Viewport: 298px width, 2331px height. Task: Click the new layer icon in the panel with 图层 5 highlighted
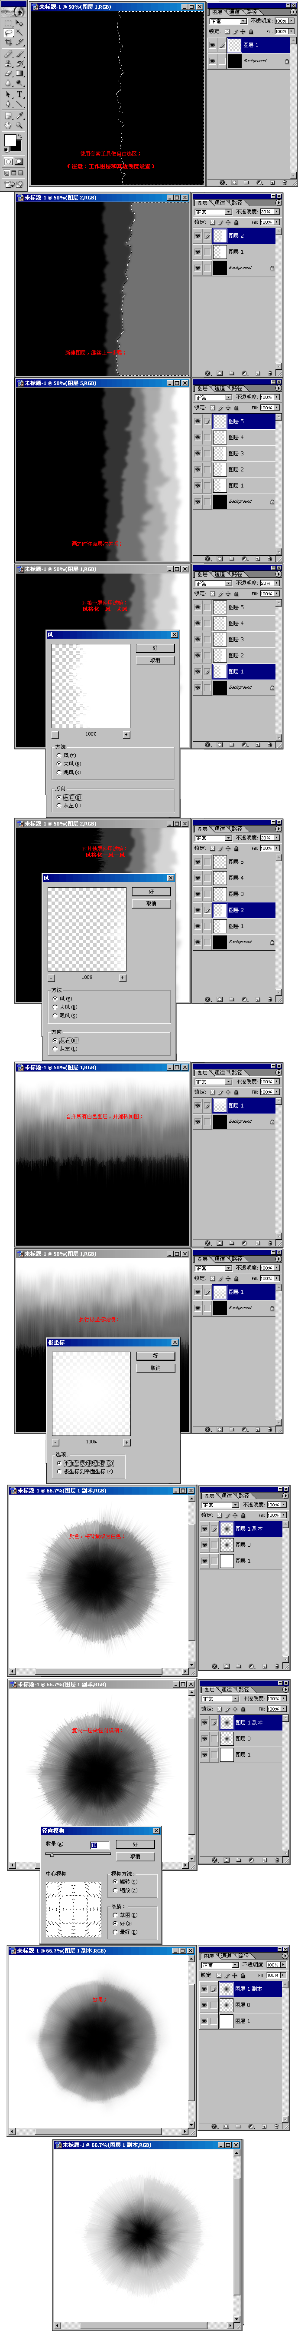coord(256,558)
